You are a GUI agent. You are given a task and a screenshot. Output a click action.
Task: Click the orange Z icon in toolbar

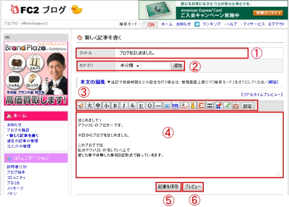click(201, 106)
